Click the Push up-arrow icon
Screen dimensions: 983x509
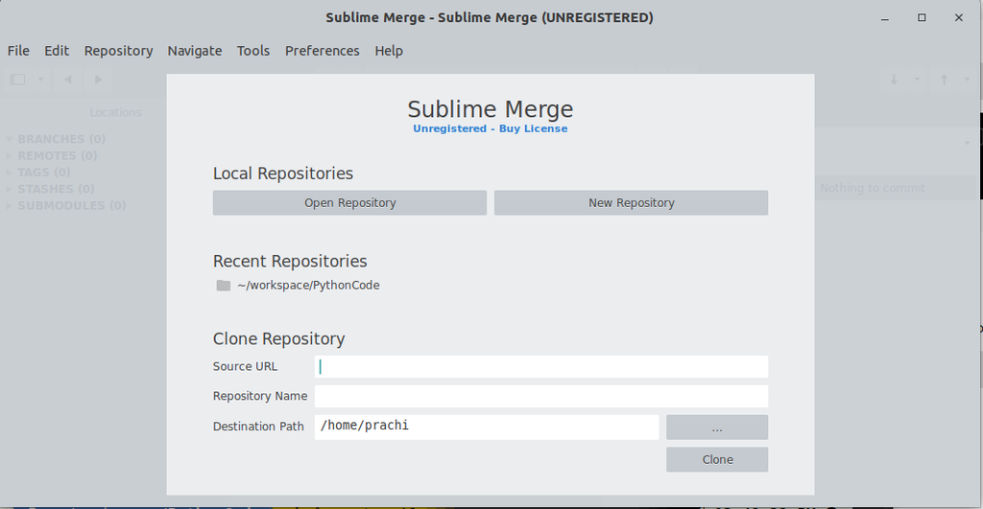pyautogui.click(x=944, y=80)
